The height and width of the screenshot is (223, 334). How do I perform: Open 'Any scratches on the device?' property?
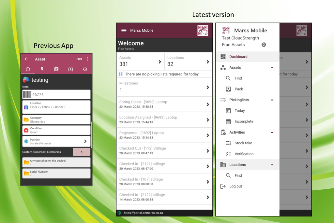pos(56,162)
